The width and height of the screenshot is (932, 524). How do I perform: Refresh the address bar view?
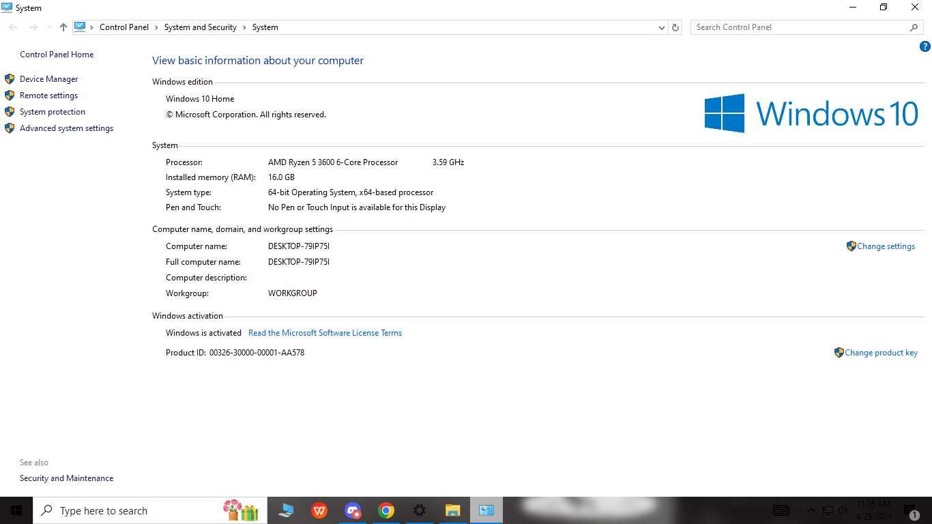pyautogui.click(x=675, y=27)
